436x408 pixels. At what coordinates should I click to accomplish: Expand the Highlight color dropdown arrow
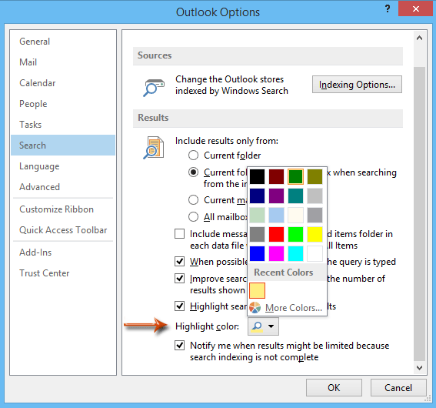coord(271,326)
